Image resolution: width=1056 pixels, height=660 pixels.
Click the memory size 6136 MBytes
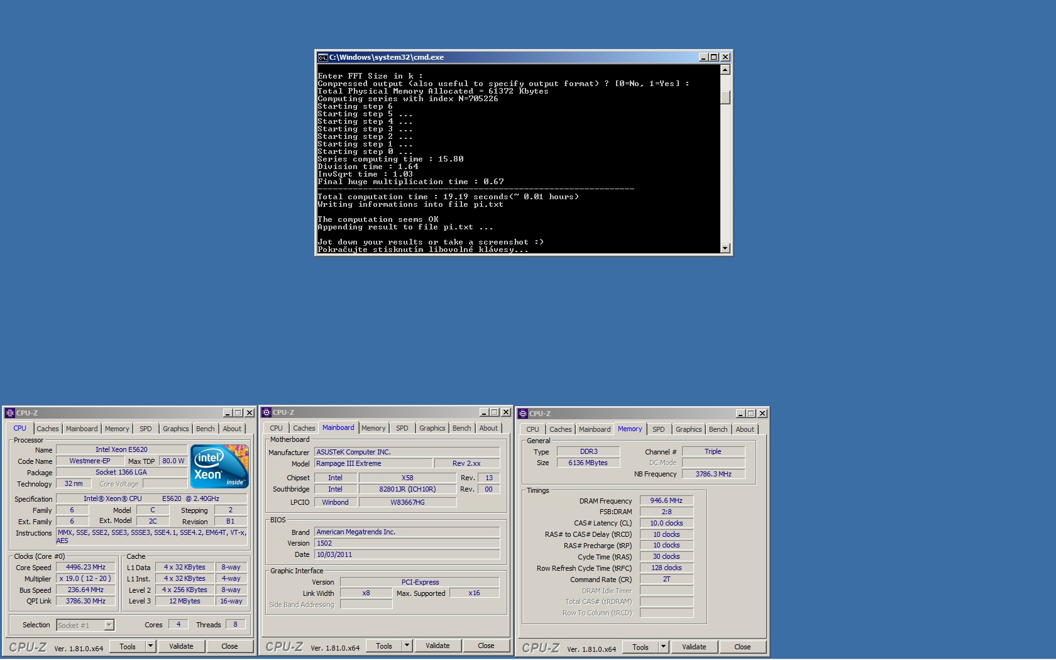(588, 463)
